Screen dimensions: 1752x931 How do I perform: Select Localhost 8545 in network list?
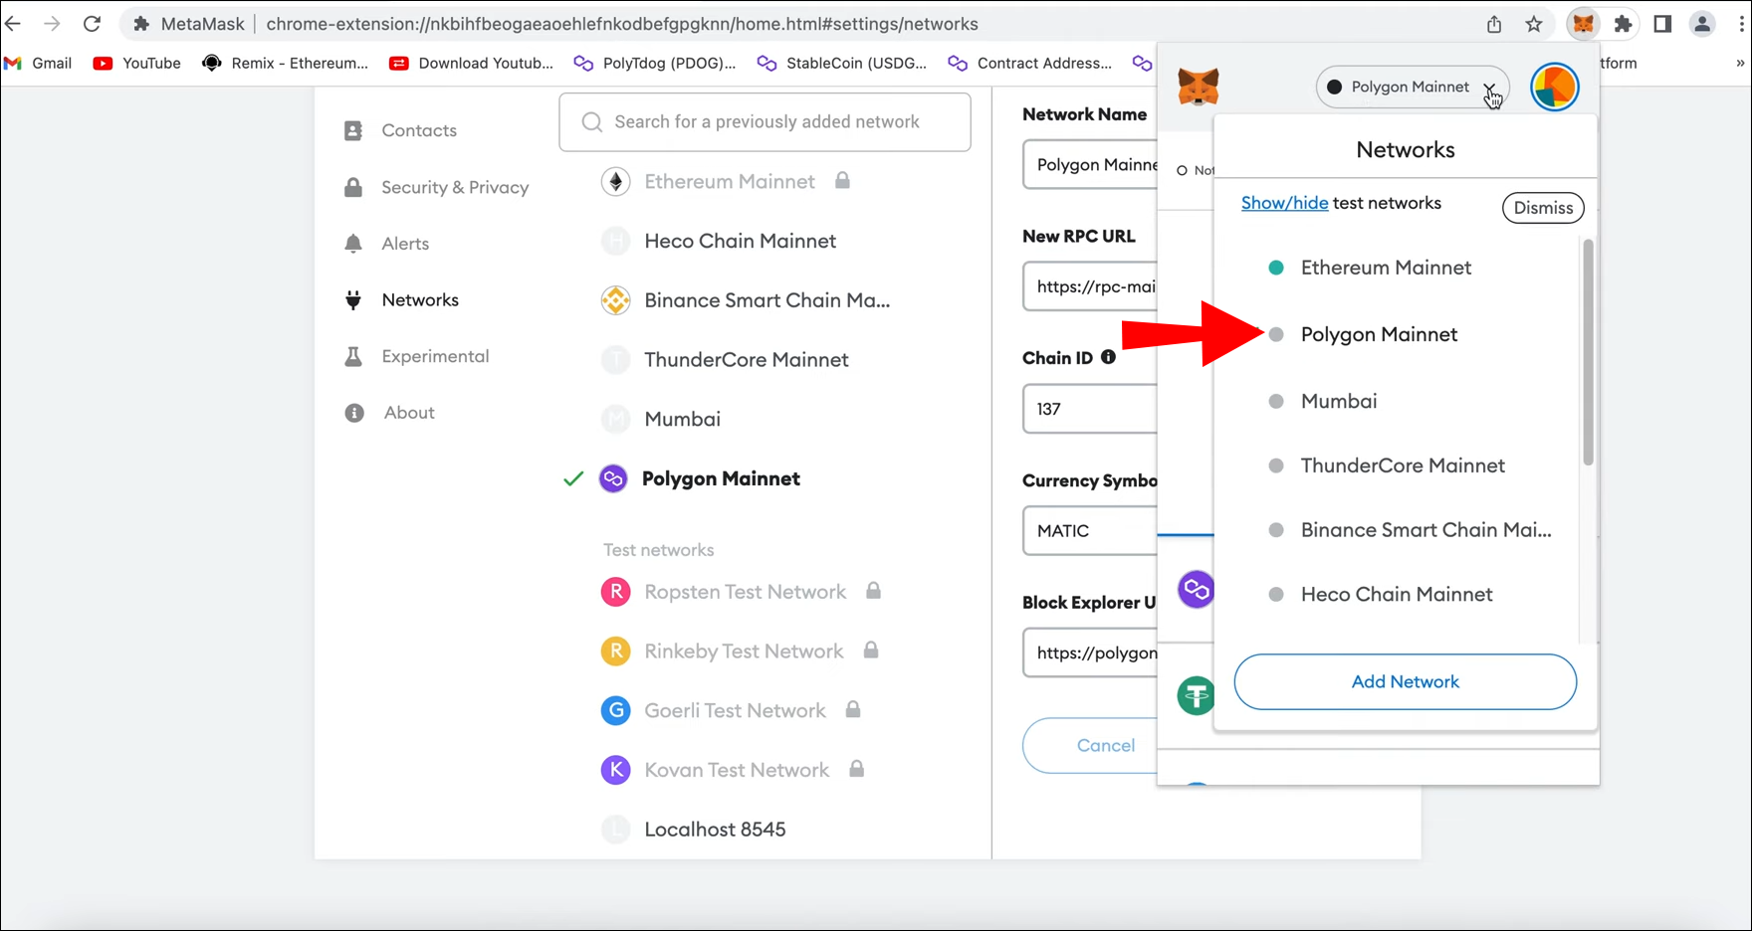[694, 830]
